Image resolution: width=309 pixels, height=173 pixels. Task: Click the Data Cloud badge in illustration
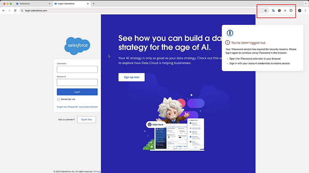[x=156, y=125]
